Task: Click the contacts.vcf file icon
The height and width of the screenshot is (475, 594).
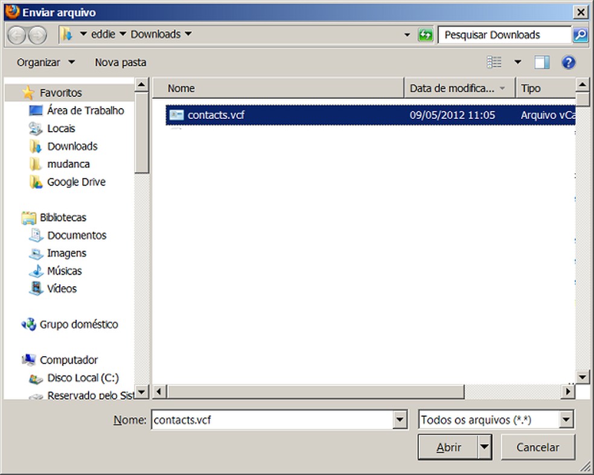Action: click(x=176, y=115)
